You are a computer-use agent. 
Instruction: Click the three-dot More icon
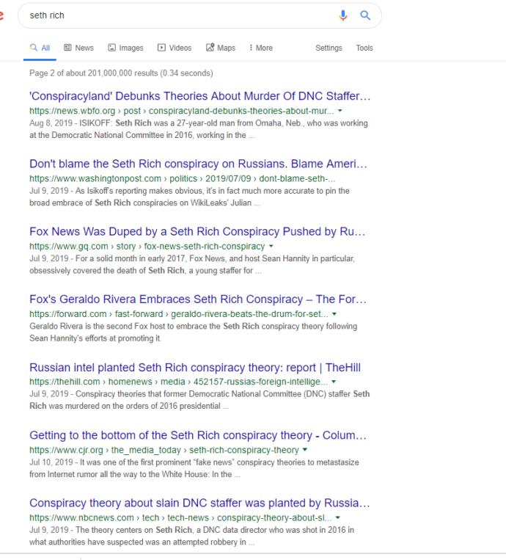(x=251, y=48)
